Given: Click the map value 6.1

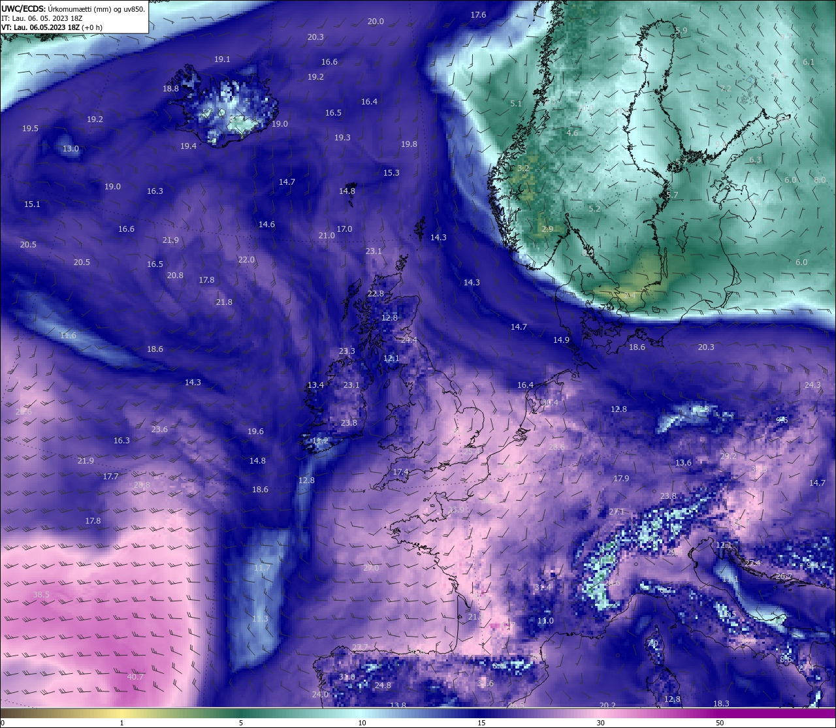Looking at the screenshot, I should [809, 63].
